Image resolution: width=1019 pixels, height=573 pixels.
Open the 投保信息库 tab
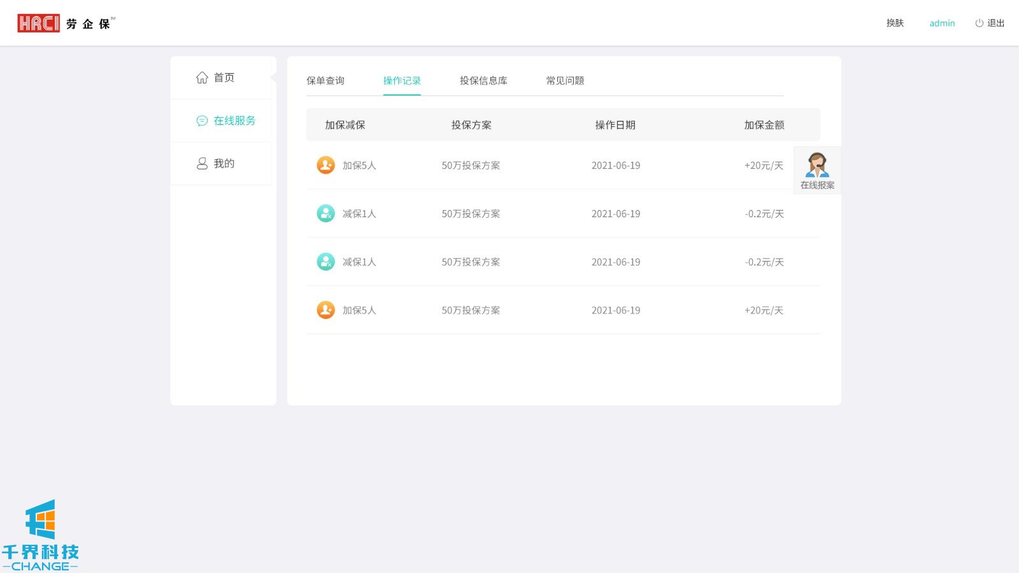(483, 81)
